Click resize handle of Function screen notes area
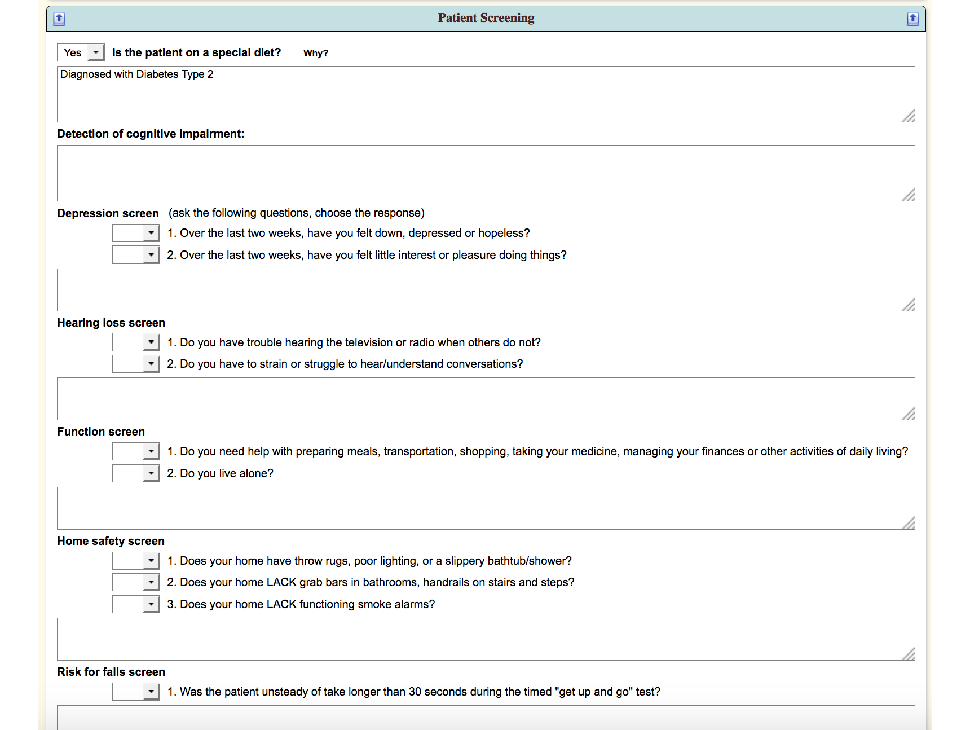The width and height of the screenshot is (970, 730). (x=909, y=523)
